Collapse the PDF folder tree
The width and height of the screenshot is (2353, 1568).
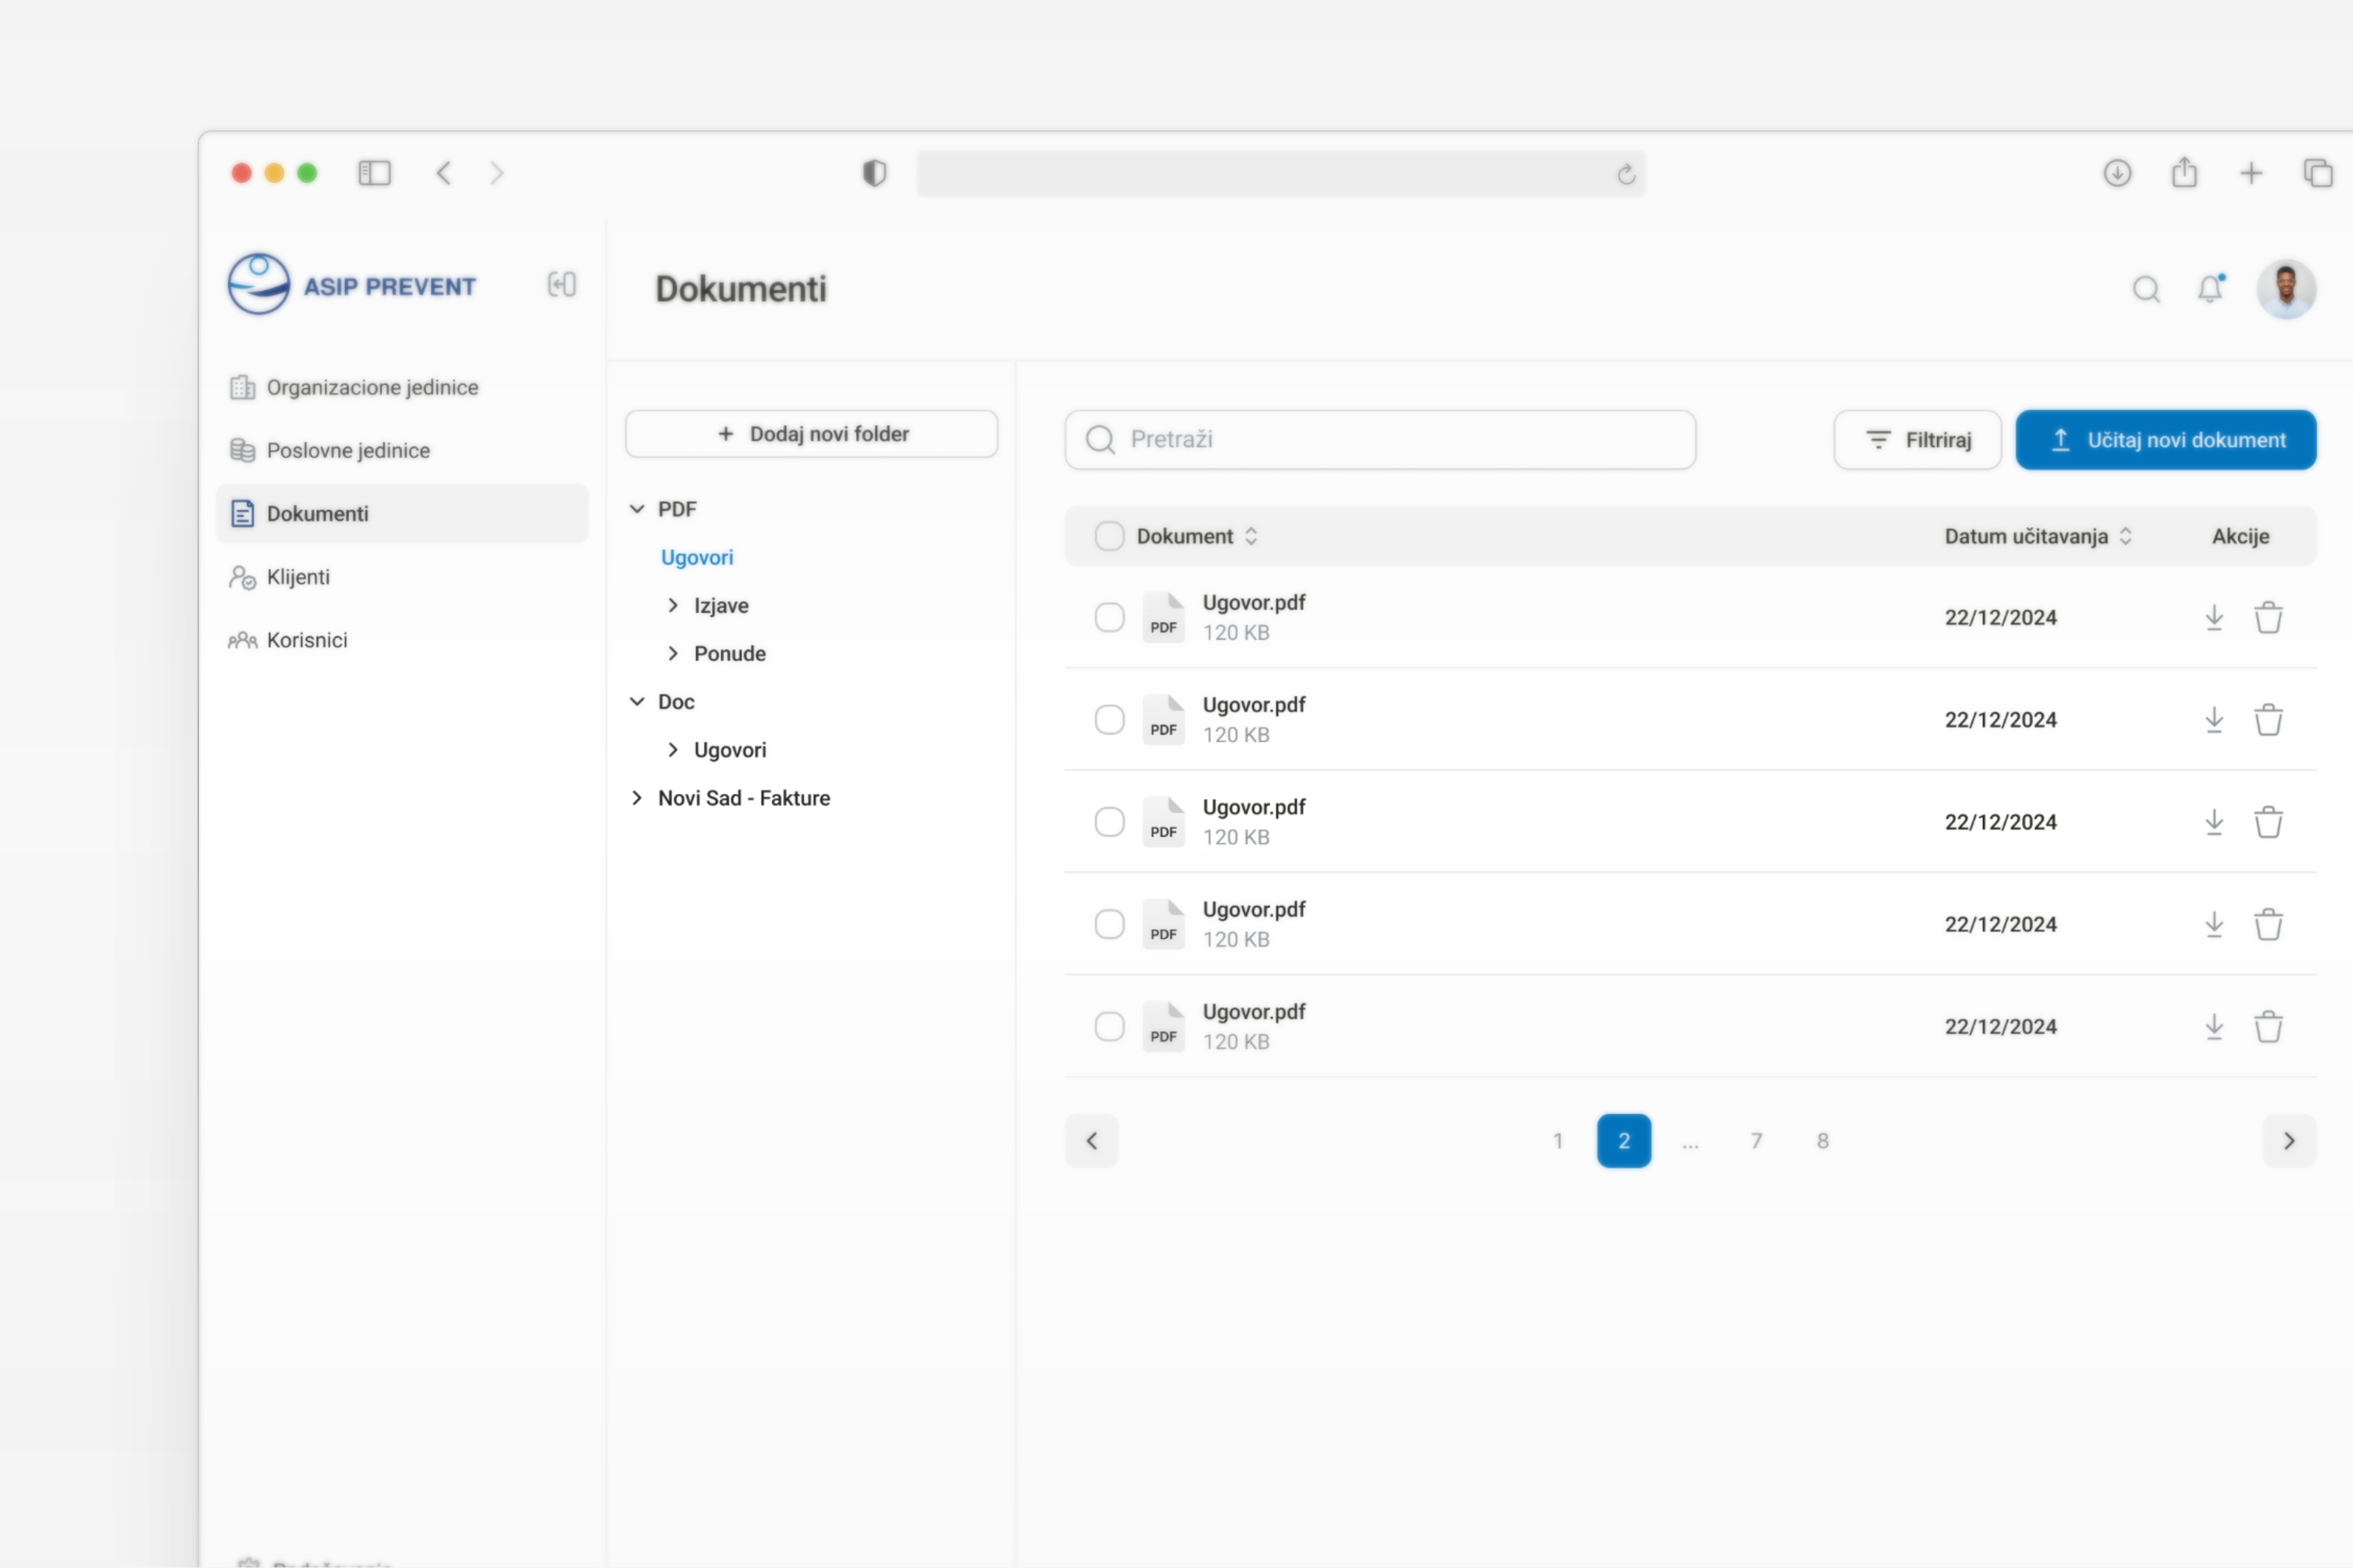[x=637, y=509]
